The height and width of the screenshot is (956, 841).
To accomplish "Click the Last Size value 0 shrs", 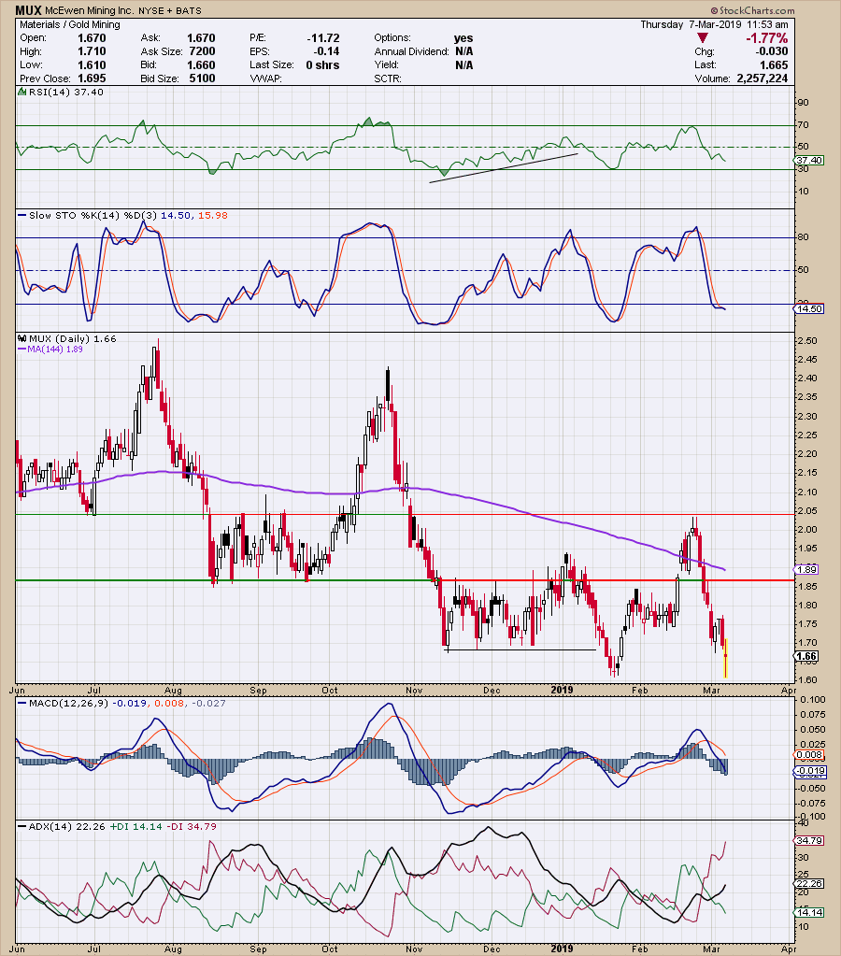I will point(322,64).
